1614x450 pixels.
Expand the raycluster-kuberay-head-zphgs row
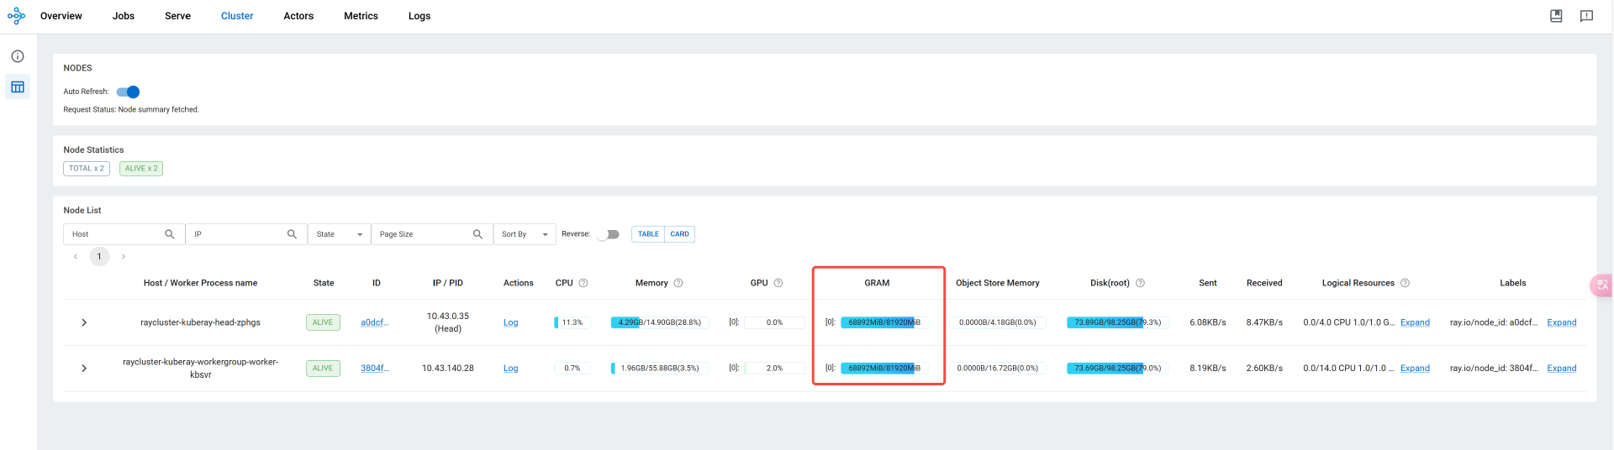[x=84, y=322]
